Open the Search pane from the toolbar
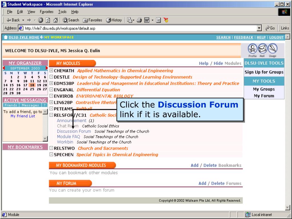 click(71, 20)
